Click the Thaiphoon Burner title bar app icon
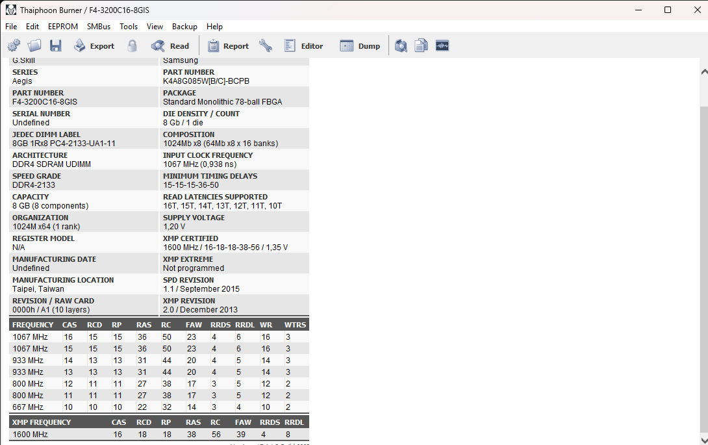This screenshot has height=445, width=708. [10, 10]
